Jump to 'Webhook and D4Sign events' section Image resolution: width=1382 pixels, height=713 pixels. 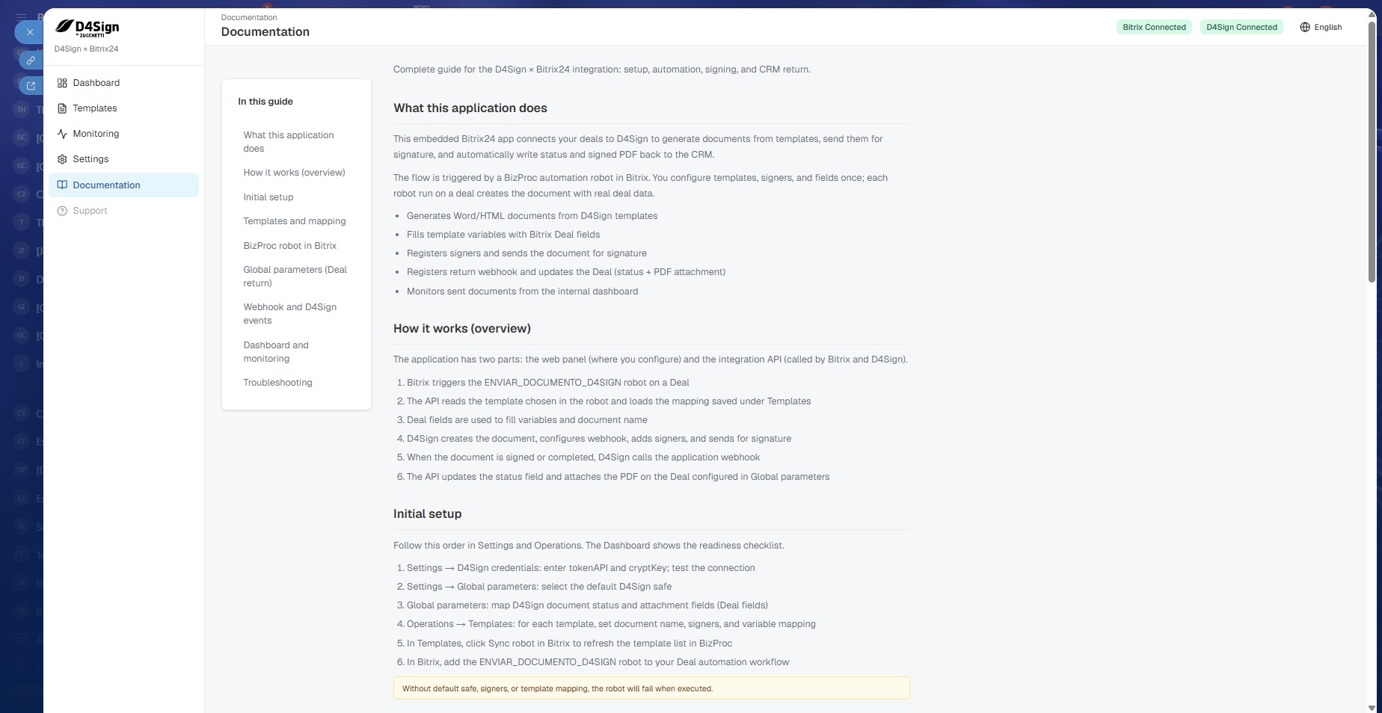tap(289, 314)
